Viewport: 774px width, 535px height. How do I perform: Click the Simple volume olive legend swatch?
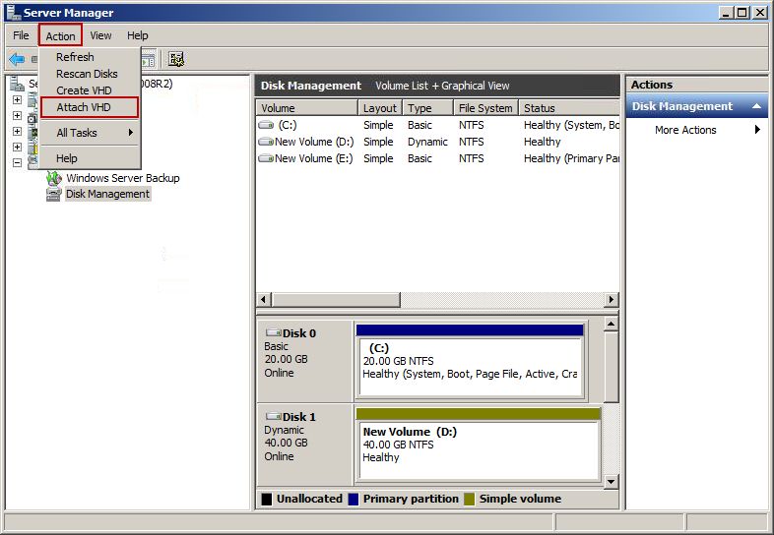click(469, 499)
